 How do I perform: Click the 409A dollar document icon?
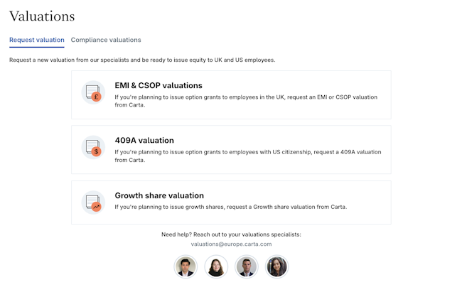pos(93,148)
